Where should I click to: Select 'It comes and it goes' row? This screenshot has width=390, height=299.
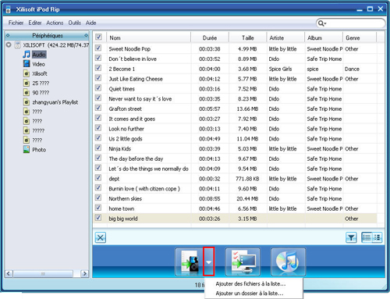coord(235,119)
